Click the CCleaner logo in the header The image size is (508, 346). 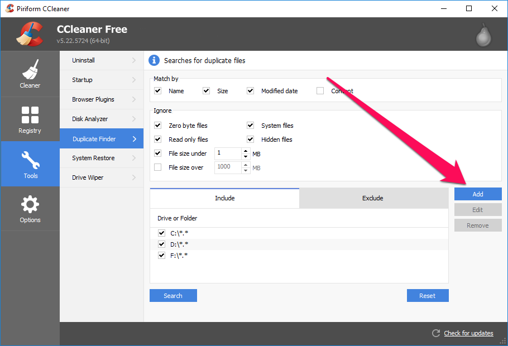click(30, 33)
